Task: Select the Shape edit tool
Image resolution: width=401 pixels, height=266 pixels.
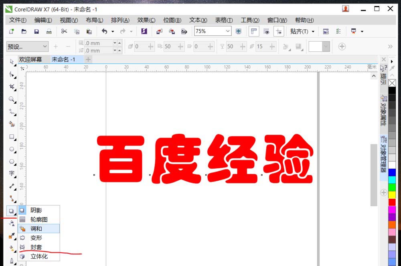Action: [12, 75]
